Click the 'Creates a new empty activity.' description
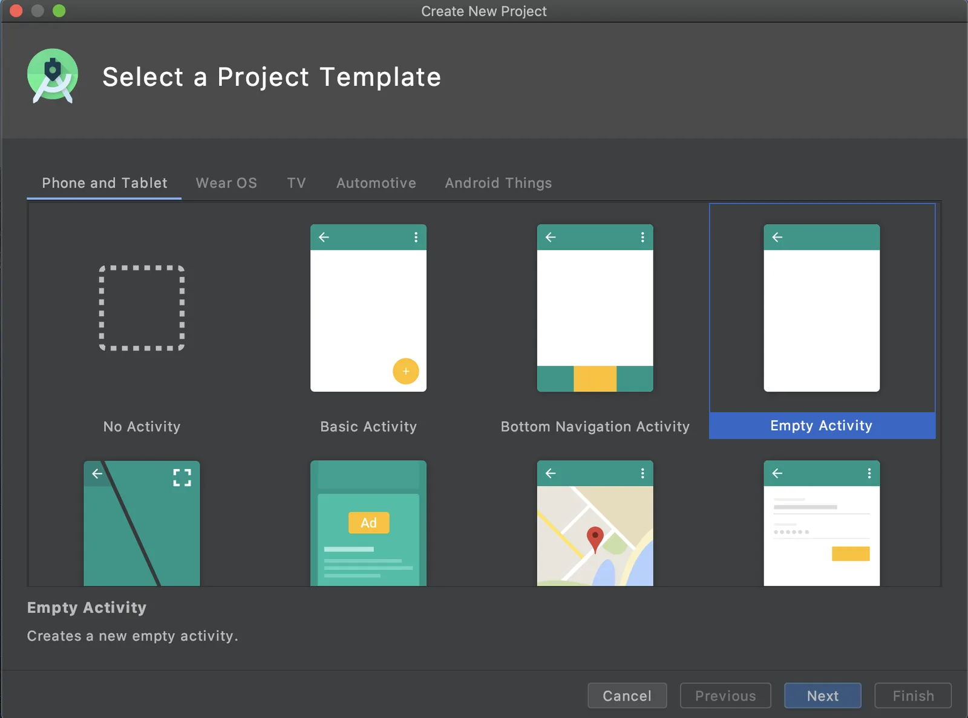The height and width of the screenshot is (718, 968). pos(132,636)
